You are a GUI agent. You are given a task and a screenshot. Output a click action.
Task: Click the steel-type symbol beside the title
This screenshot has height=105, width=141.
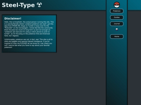coord(39,5)
